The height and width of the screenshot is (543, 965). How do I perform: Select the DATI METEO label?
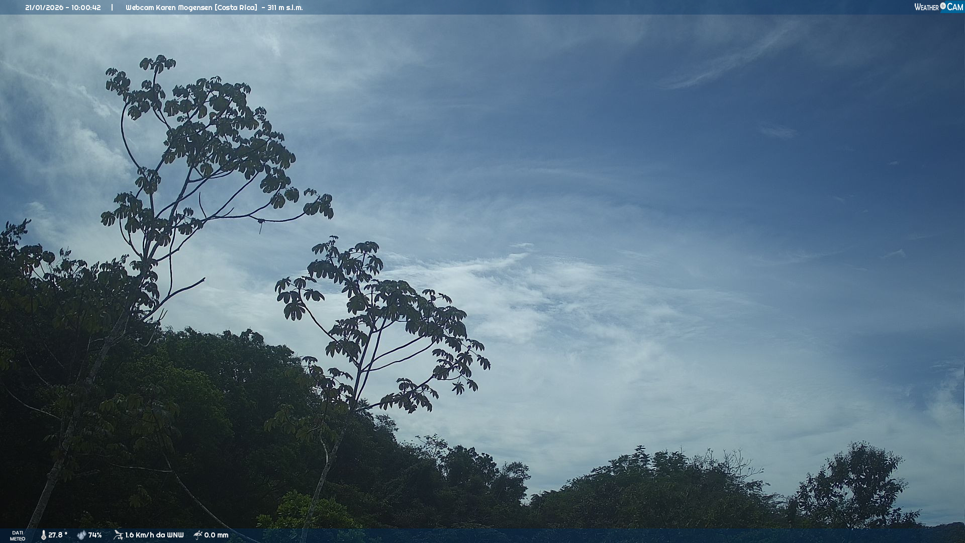tap(18, 535)
